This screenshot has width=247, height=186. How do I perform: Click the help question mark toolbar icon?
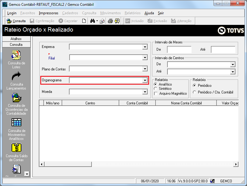tap(117, 21)
